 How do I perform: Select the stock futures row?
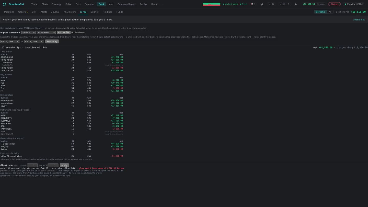(x=62, y=103)
